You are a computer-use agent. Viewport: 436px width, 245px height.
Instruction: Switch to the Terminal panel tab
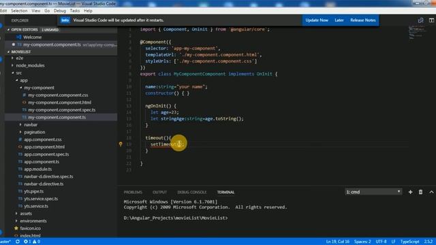click(x=225, y=192)
